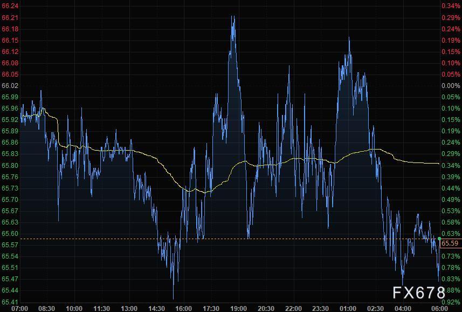Select the 65.51 price label

(x=10, y=268)
